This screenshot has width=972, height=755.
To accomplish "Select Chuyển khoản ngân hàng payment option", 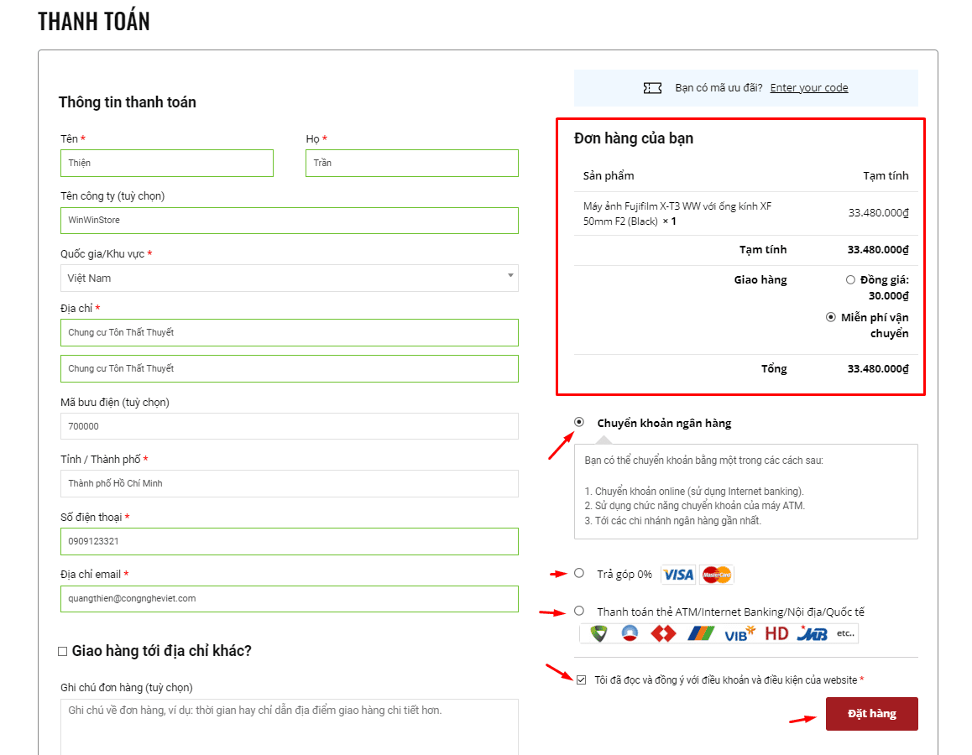I will tap(579, 423).
